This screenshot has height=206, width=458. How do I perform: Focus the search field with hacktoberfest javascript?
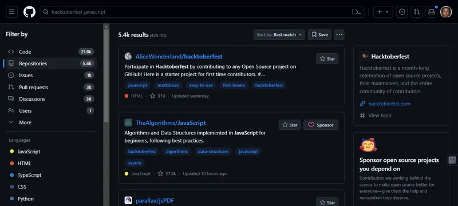[202, 12]
